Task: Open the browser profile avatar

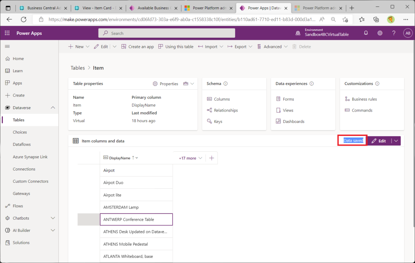Action: [x=391, y=19]
